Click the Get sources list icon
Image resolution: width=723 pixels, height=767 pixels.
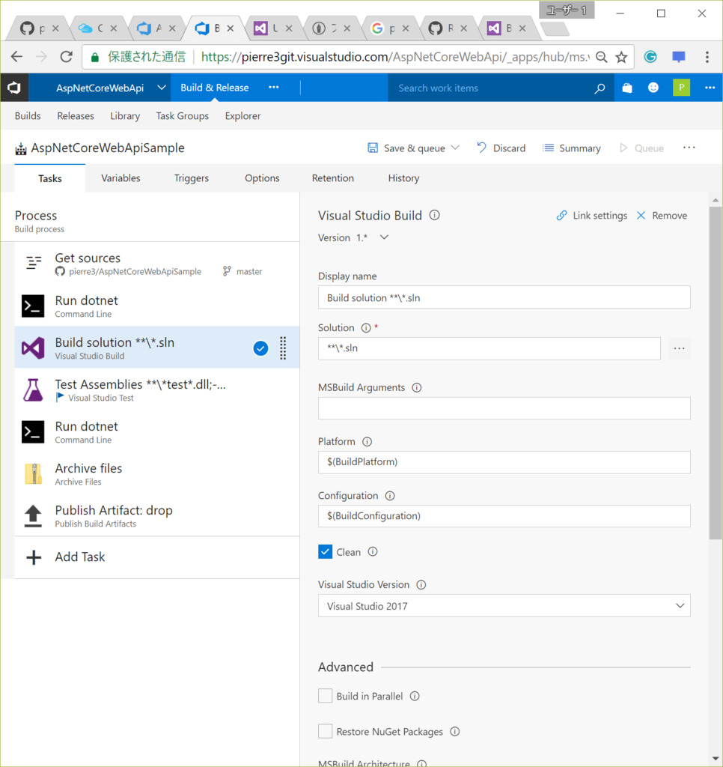(x=33, y=263)
